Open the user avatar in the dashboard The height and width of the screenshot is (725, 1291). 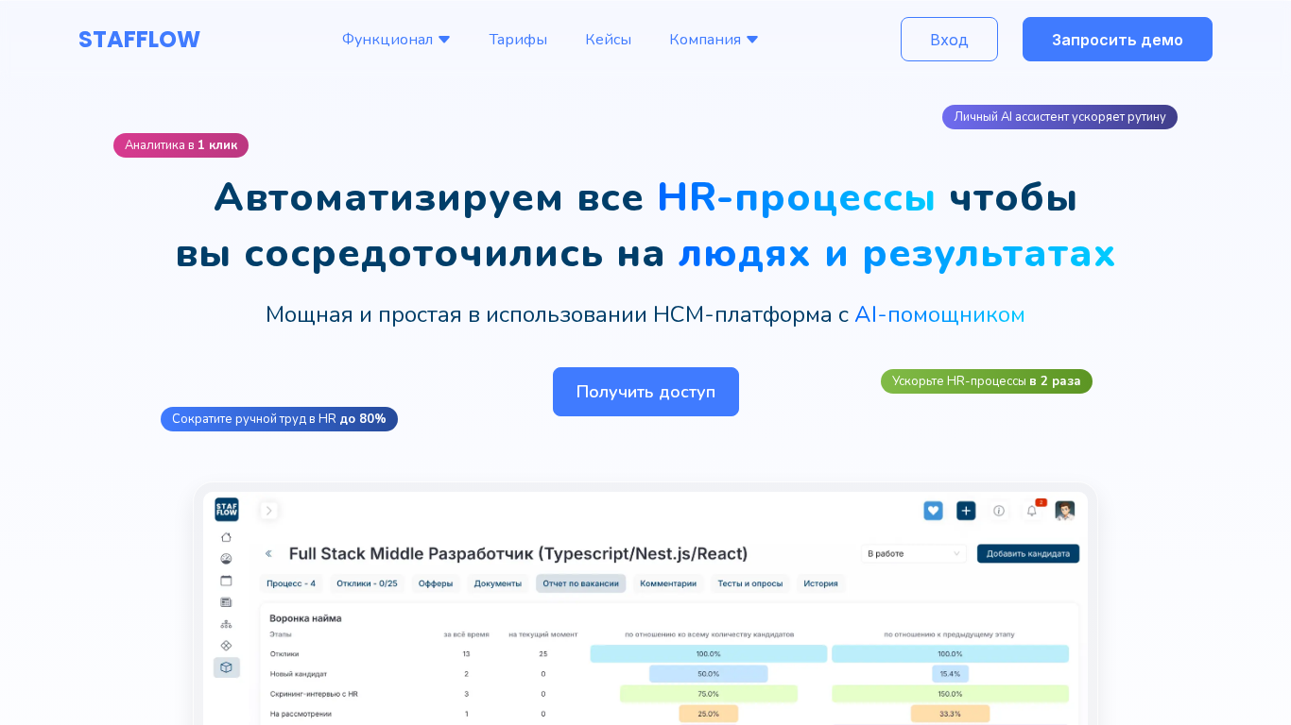coord(1065,511)
